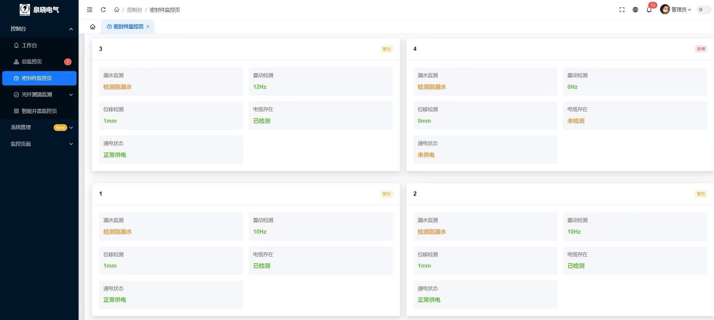Collapse the 控制台 menu group

tap(39, 29)
